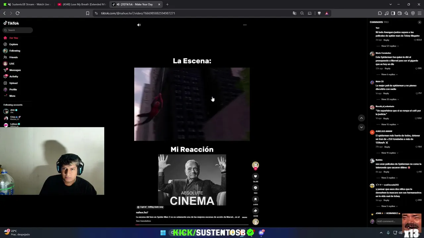This screenshot has height=238, width=424.
Task: Open a new browser tab
Action: coord(167,4)
